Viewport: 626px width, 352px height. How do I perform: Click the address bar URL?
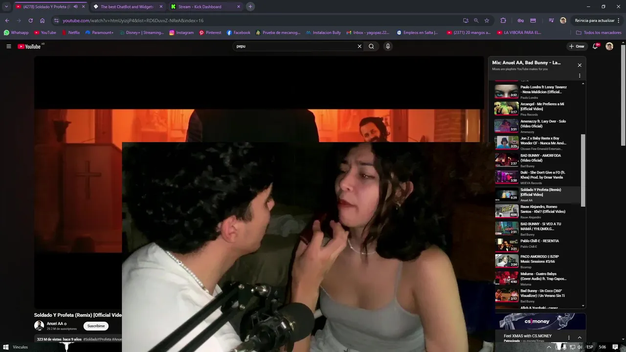133,21
